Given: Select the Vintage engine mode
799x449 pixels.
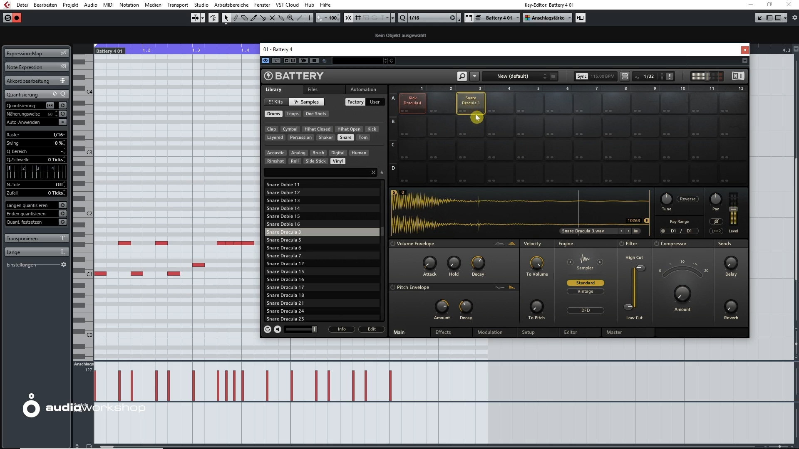Looking at the screenshot, I should coord(585,291).
